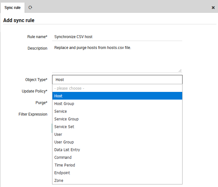The width and height of the screenshot is (218, 187).
Task: Choose Data List Entry option
Action: [117, 150]
